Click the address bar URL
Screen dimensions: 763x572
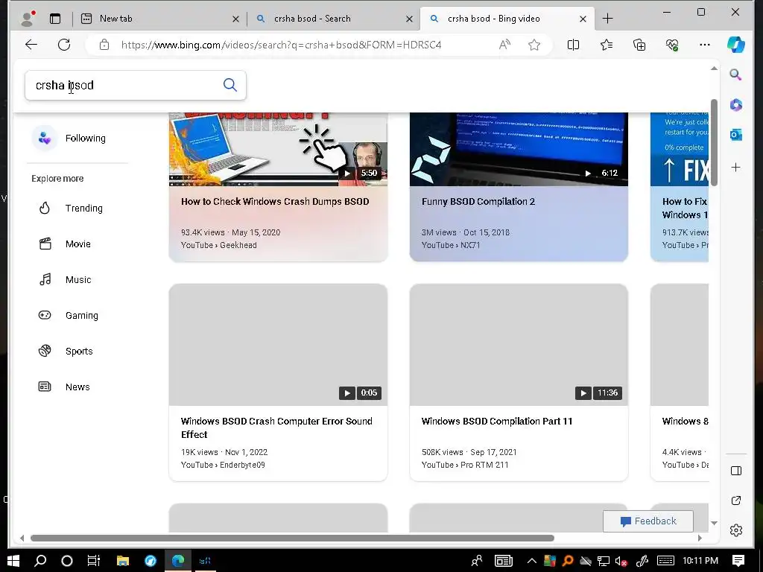[281, 45]
